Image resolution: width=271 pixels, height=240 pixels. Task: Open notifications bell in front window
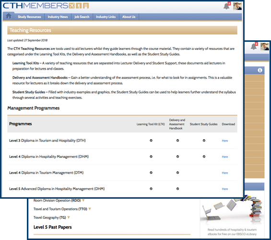(x=227, y=6)
